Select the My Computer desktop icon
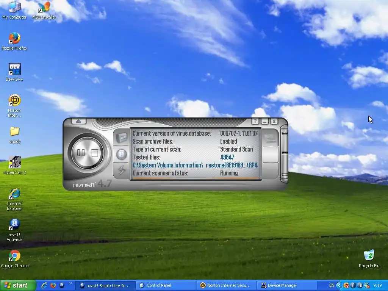This screenshot has width=388, height=291. (14, 10)
